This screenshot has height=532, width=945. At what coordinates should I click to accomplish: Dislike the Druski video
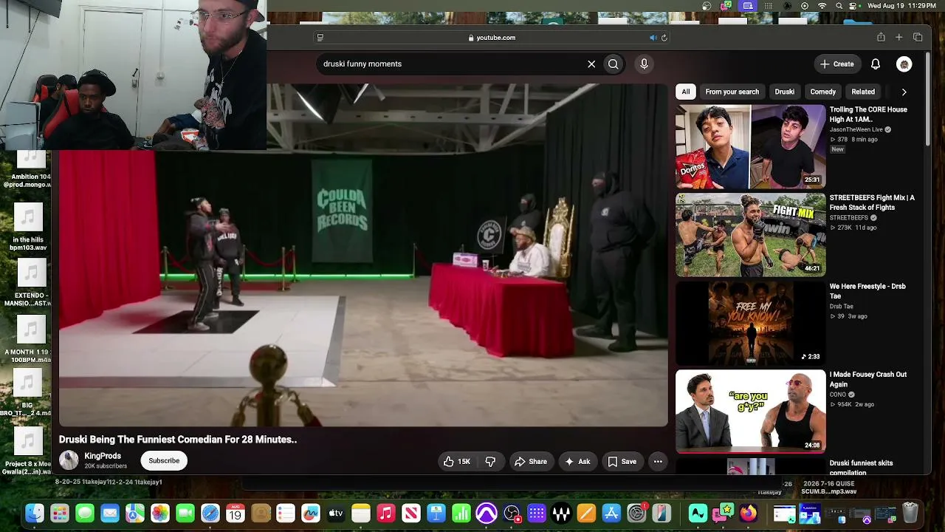point(490,462)
